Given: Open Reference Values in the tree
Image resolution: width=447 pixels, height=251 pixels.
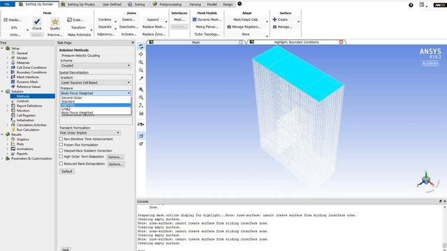Looking at the screenshot, I should (x=28, y=86).
